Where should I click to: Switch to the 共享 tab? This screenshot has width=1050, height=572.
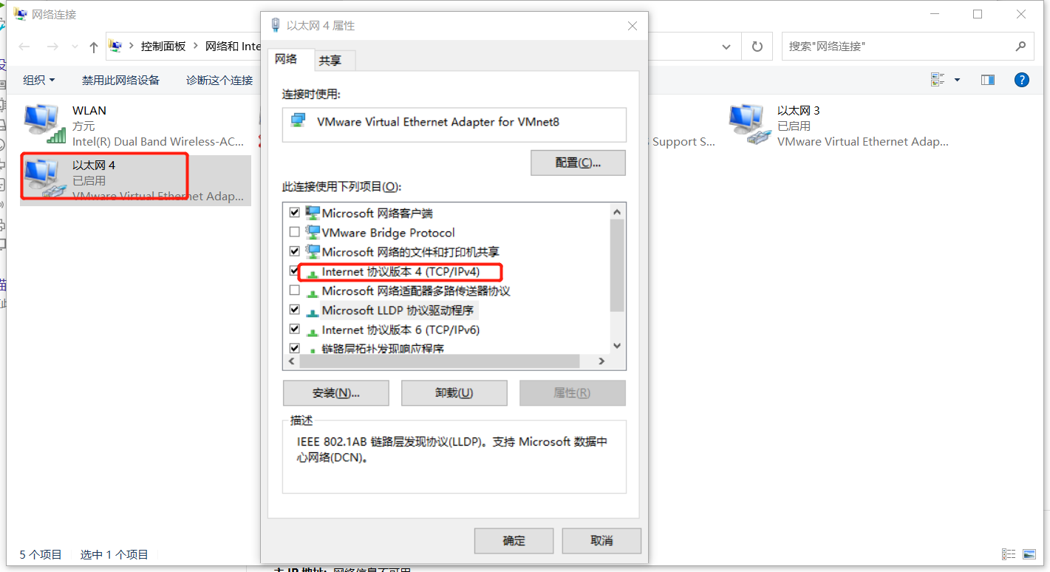coord(330,61)
